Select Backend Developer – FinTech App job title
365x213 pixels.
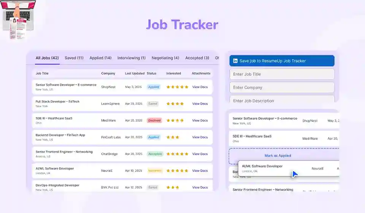60,135
